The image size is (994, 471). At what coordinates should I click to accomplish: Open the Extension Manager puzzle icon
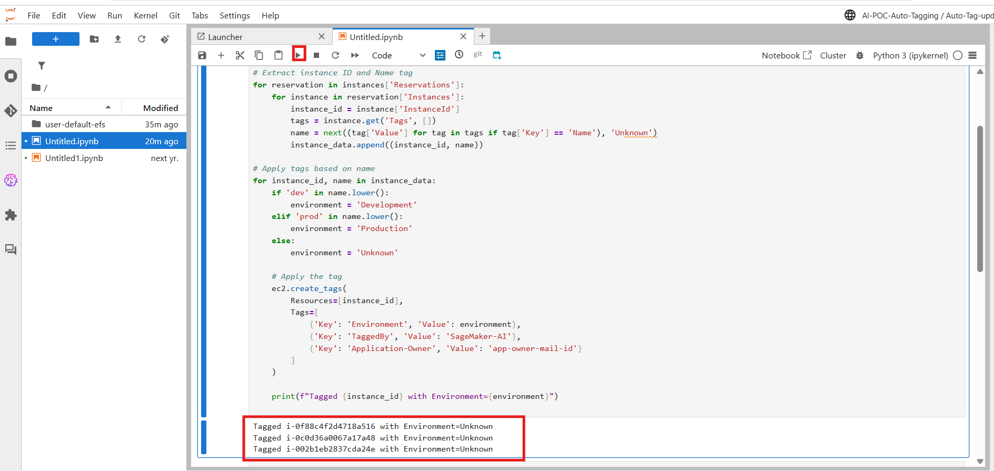point(11,215)
